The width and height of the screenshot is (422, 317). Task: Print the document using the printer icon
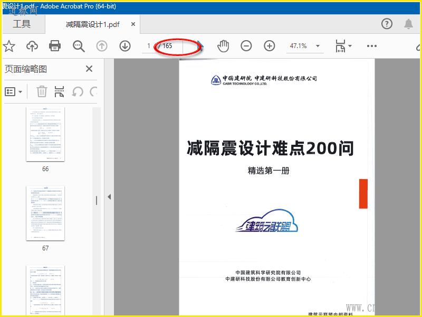click(55, 46)
